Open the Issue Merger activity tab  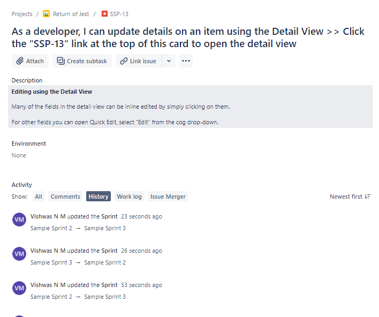click(x=168, y=197)
